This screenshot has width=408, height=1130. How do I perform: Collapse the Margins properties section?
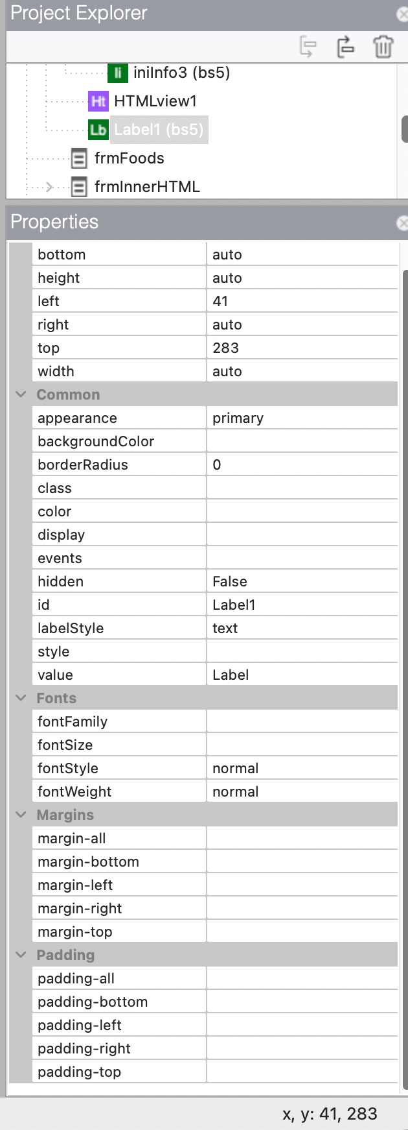(21, 815)
